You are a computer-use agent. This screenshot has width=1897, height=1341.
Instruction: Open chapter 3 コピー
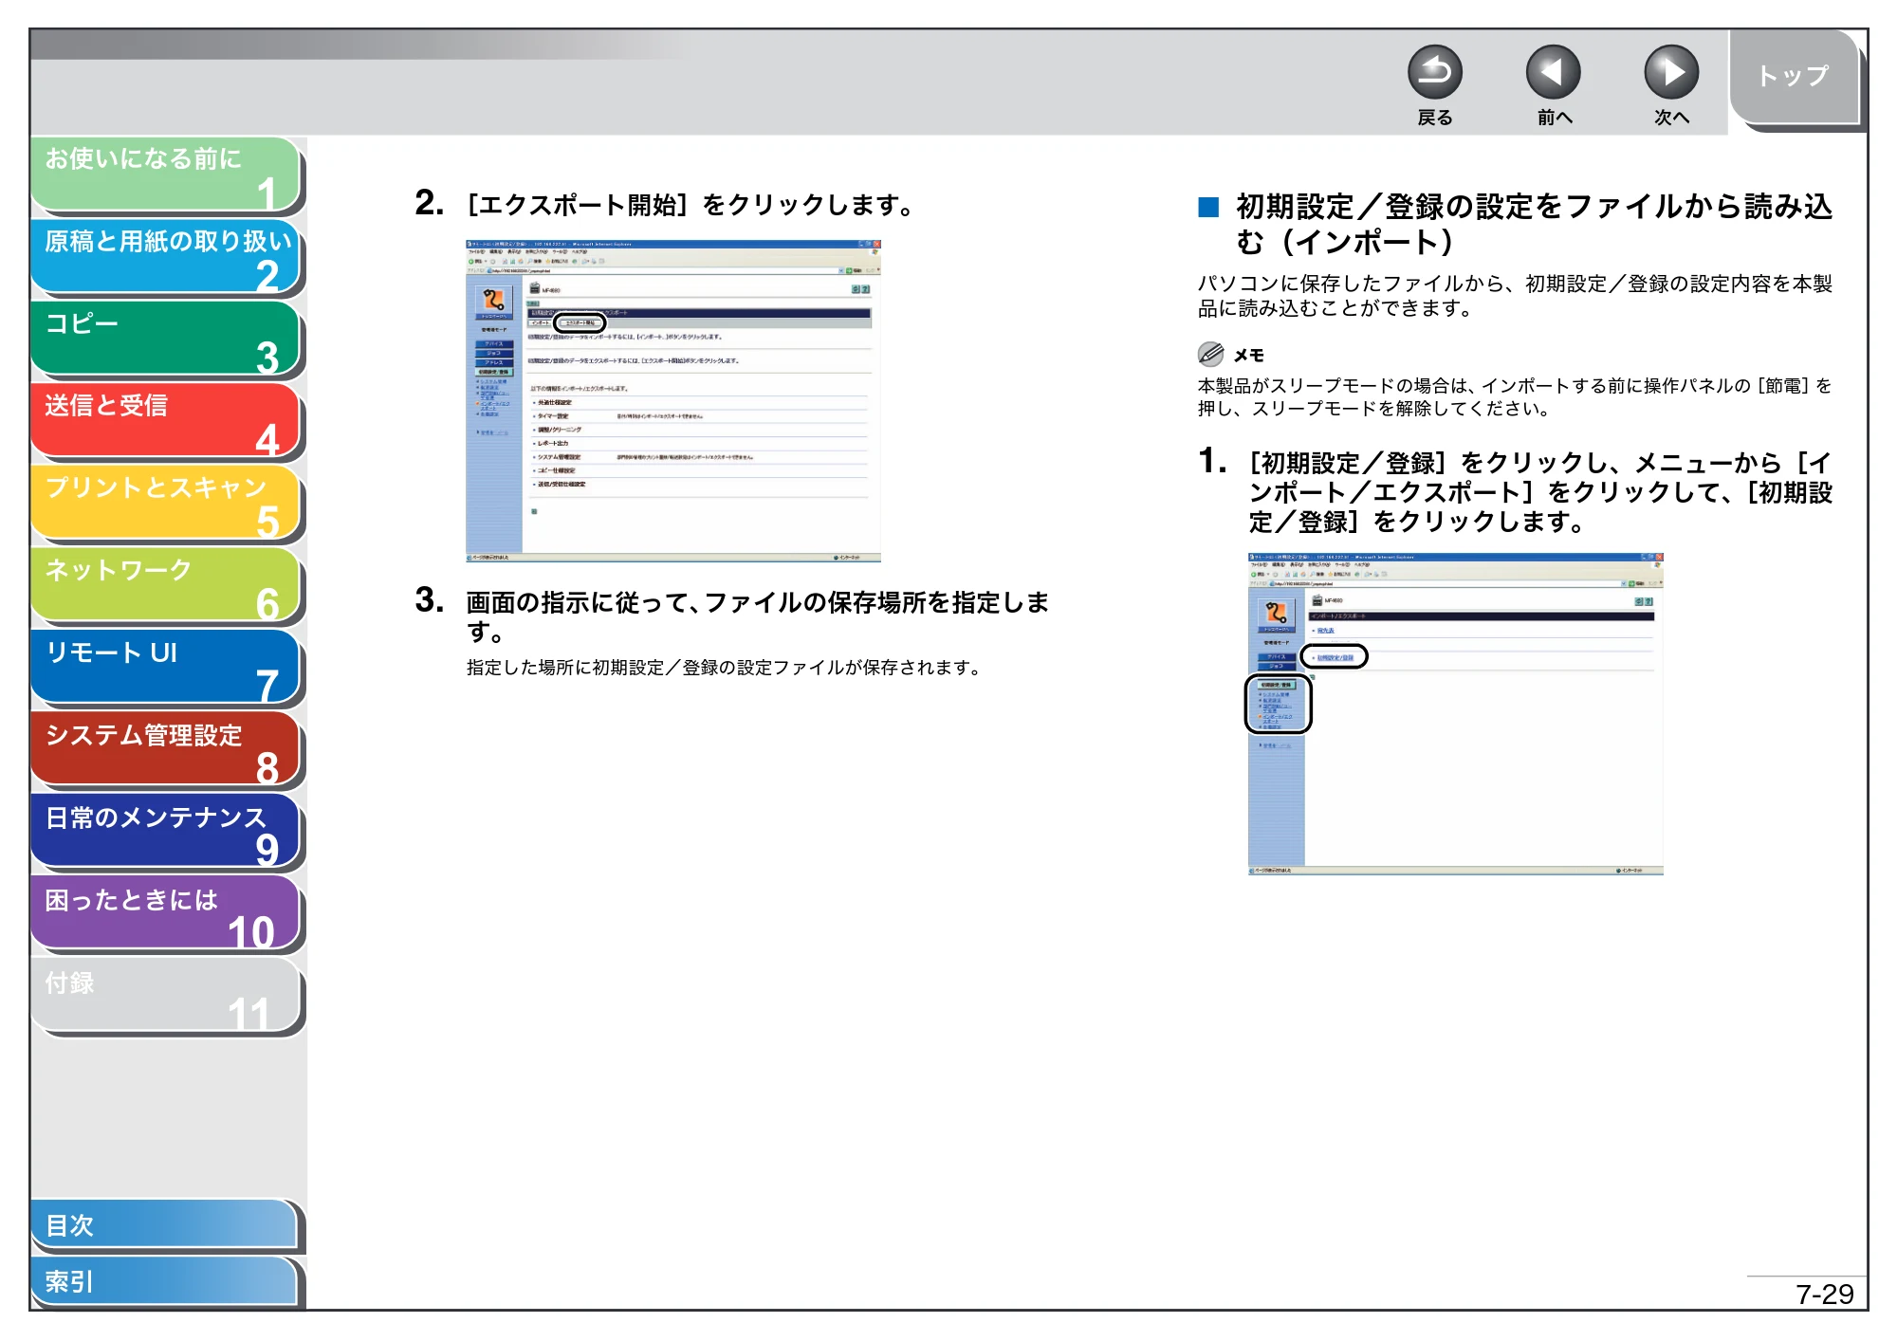[166, 339]
